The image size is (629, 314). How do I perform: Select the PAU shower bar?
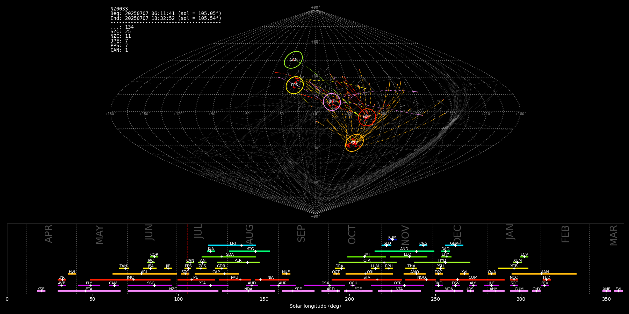point(235,279)
